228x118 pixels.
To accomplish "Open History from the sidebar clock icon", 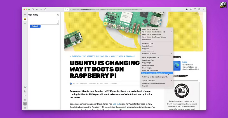I will (25, 95).
